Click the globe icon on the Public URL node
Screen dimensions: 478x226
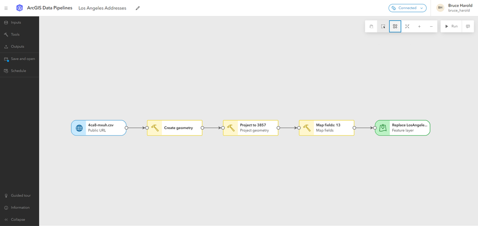click(x=79, y=128)
